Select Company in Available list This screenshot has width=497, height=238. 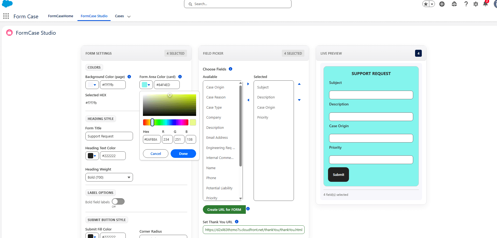tap(221, 117)
